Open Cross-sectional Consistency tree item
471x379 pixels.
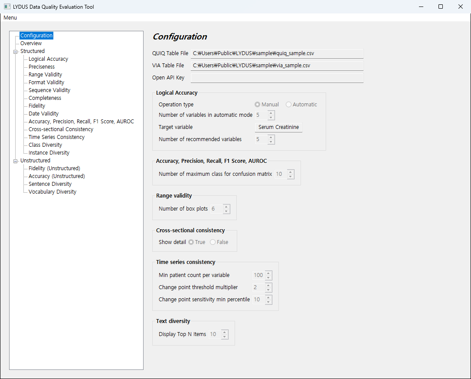[61, 129]
